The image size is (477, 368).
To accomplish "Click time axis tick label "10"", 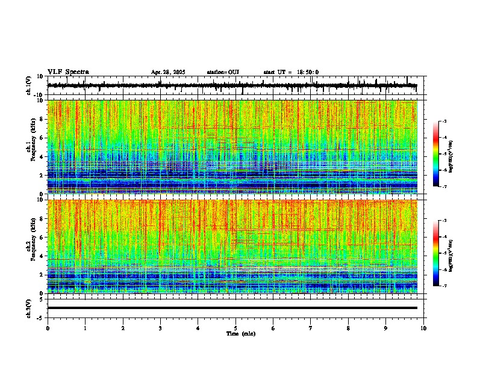I will pyautogui.click(x=423, y=328).
